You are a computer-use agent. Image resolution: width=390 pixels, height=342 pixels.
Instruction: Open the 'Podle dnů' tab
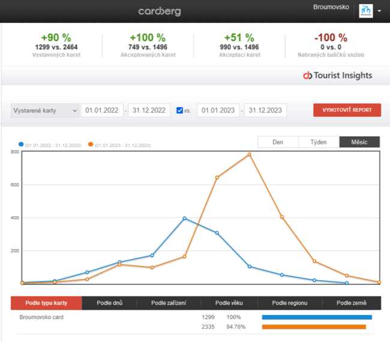tap(109, 303)
